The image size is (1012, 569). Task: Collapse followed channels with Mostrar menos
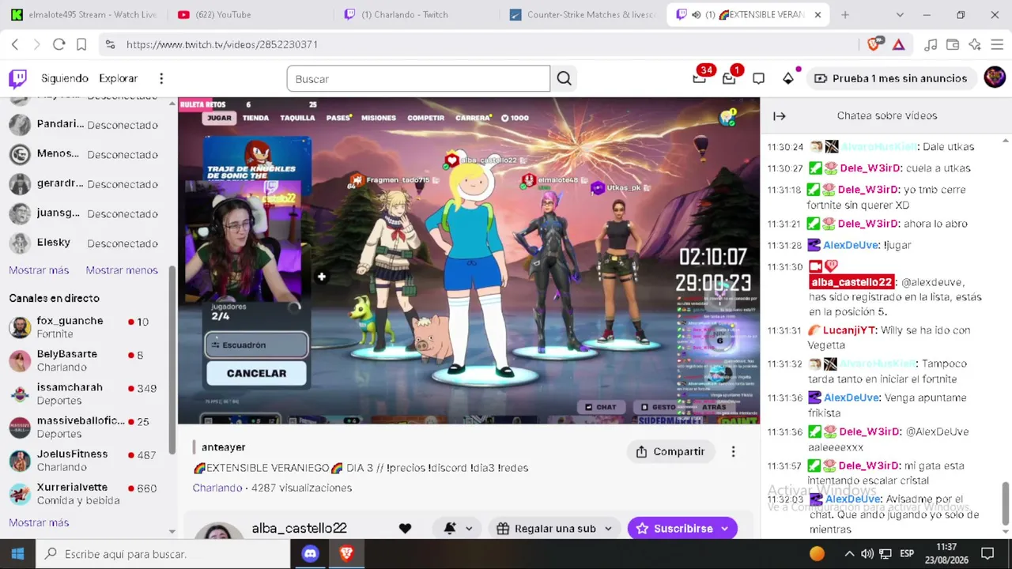pos(122,270)
